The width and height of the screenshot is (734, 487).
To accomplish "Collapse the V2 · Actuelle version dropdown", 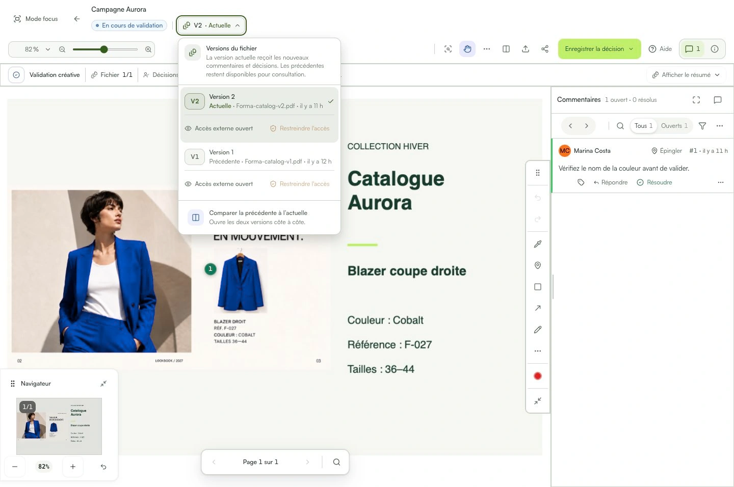I will [212, 25].
